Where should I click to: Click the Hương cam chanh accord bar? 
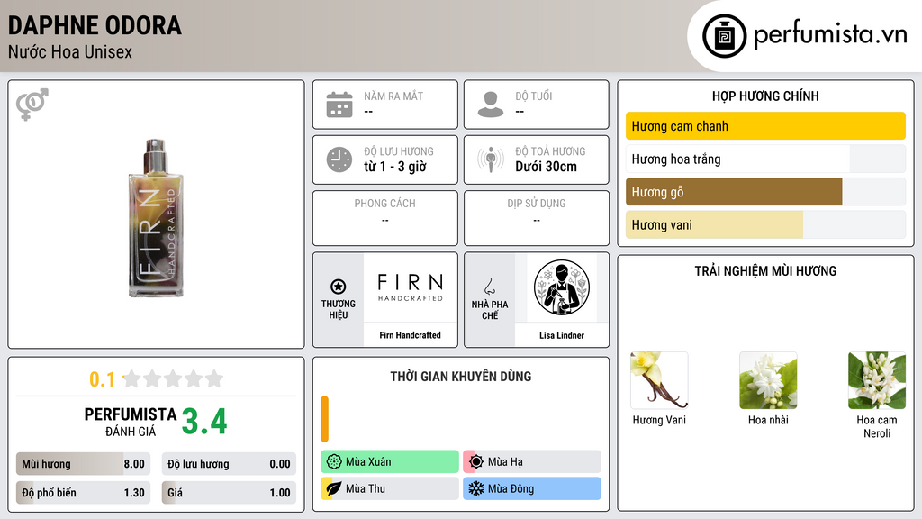pyautogui.click(x=765, y=126)
